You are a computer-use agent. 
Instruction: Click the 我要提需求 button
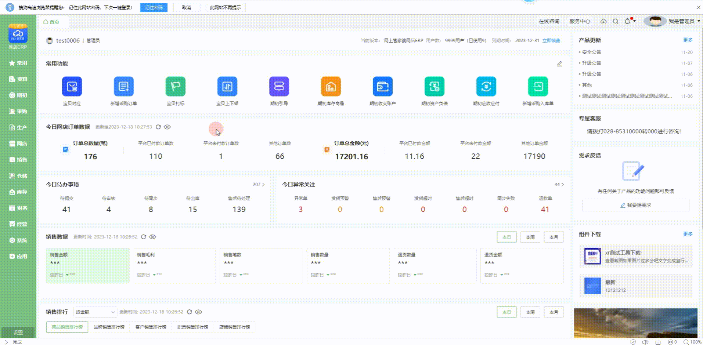(x=635, y=205)
